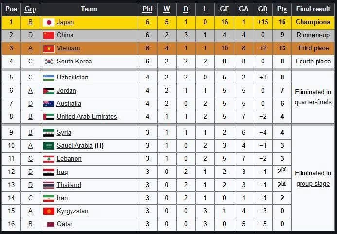This screenshot has width=337, height=234.
Task: Click the Vietnam flag icon
Action: click(x=48, y=48)
